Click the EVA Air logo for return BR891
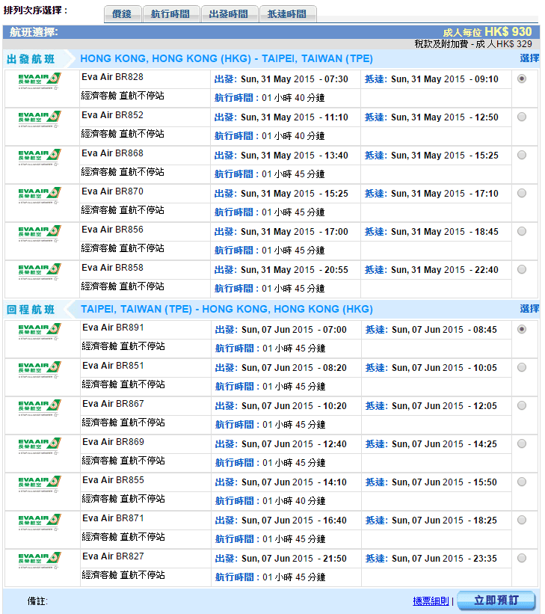The width and height of the screenshot is (545, 614). [x=39, y=331]
